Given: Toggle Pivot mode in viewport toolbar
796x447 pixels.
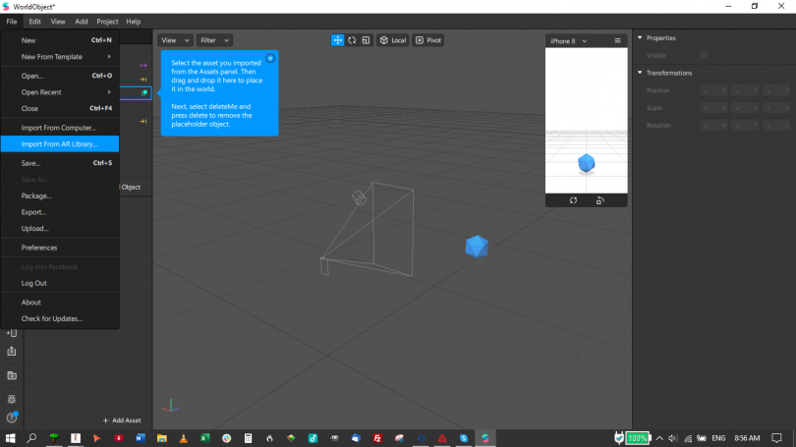Looking at the screenshot, I should tap(428, 40).
